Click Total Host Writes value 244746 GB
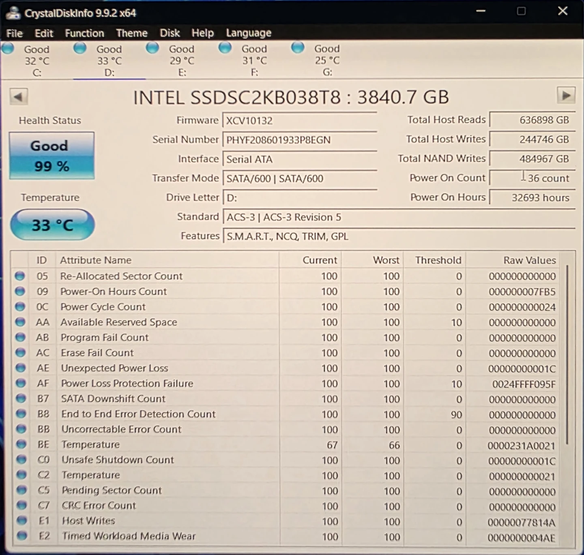Screen dimensions: 584x555 [532, 139]
